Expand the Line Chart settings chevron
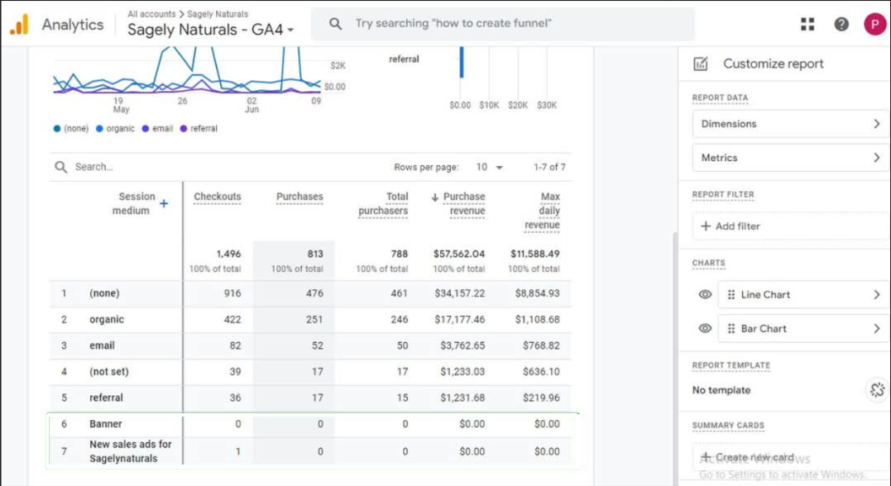 [x=876, y=295]
